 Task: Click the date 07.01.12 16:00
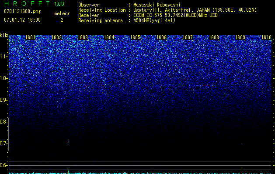click(x=22, y=20)
